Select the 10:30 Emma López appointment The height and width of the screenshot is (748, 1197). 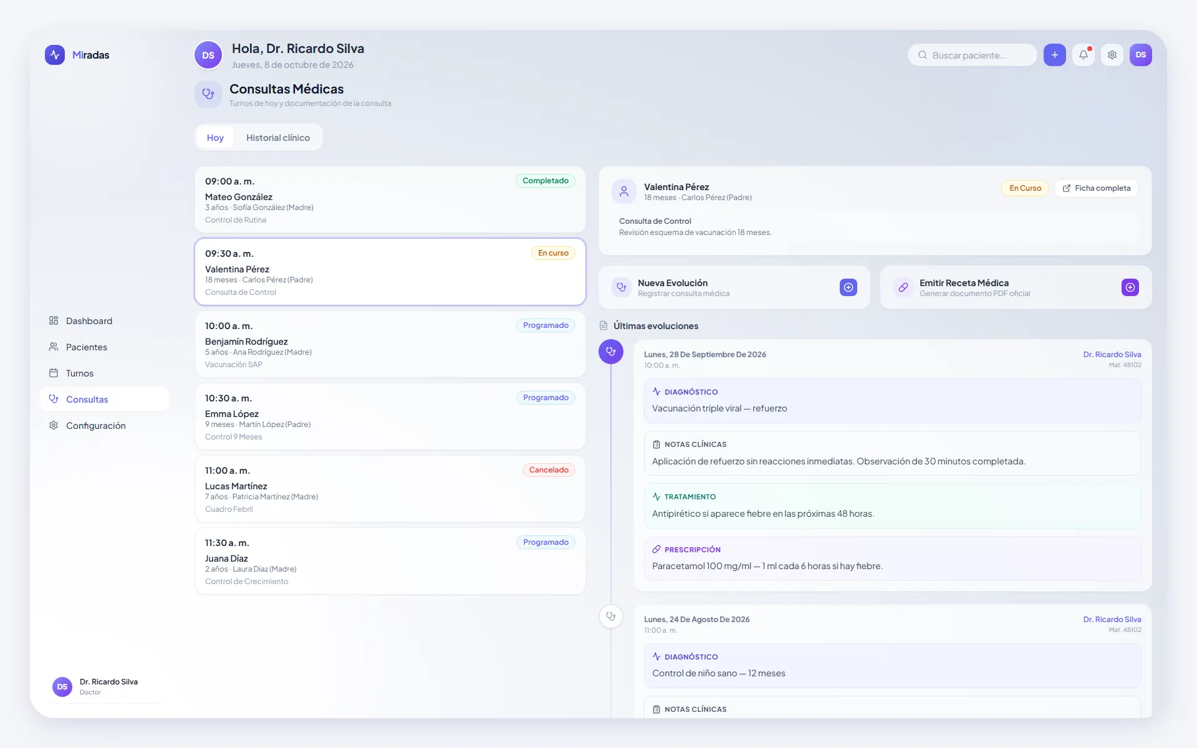pos(390,416)
